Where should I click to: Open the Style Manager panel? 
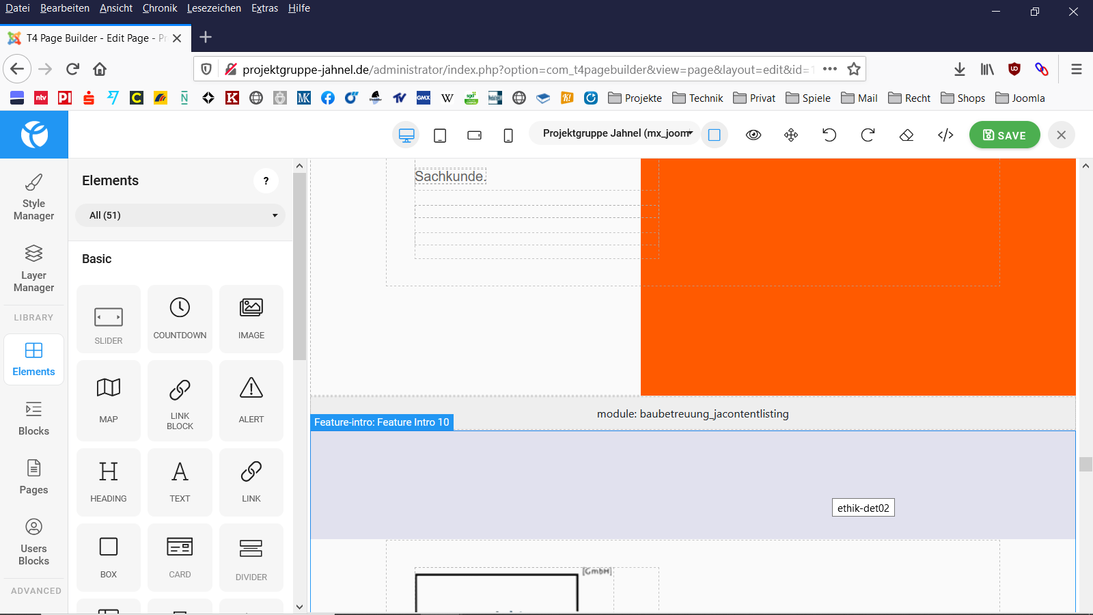tap(33, 197)
